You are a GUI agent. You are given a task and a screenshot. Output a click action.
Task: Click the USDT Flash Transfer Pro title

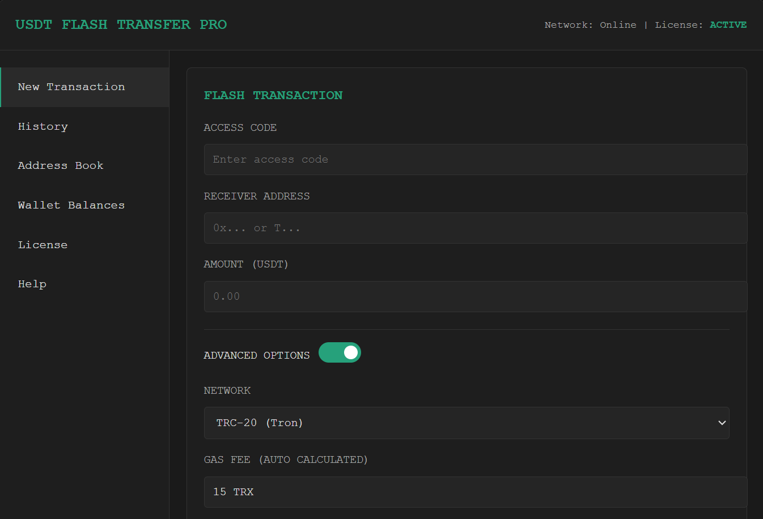coord(121,24)
